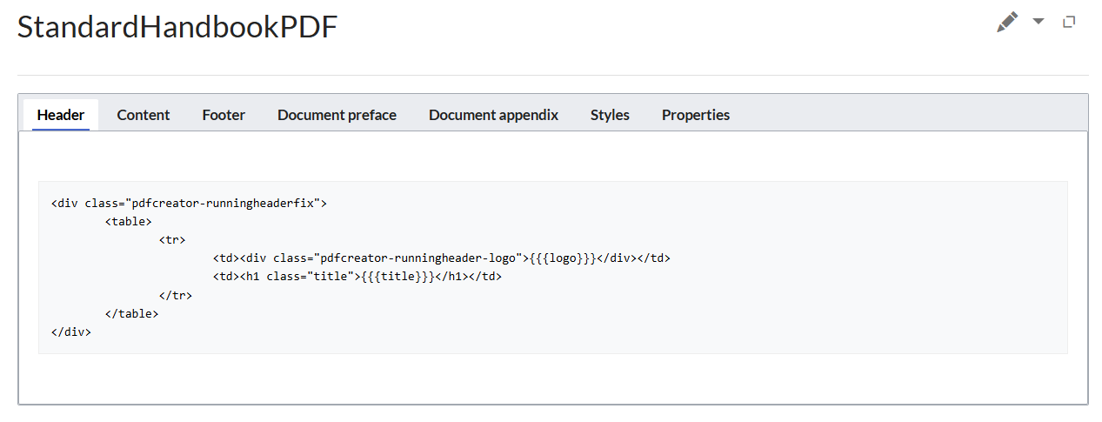Select the Header tab
Image resolution: width=1102 pixels, height=422 pixels.
tap(61, 115)
